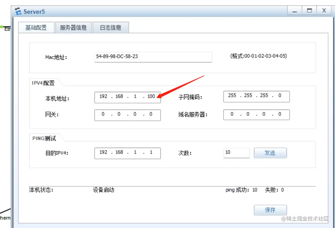Click the 子网掩码 field
The width and height of the screenshot is (335, 228).
pyautogui.click(x=256, y=96)
